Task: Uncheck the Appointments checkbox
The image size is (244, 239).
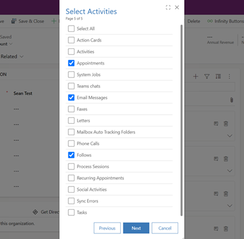Action: 71,63
